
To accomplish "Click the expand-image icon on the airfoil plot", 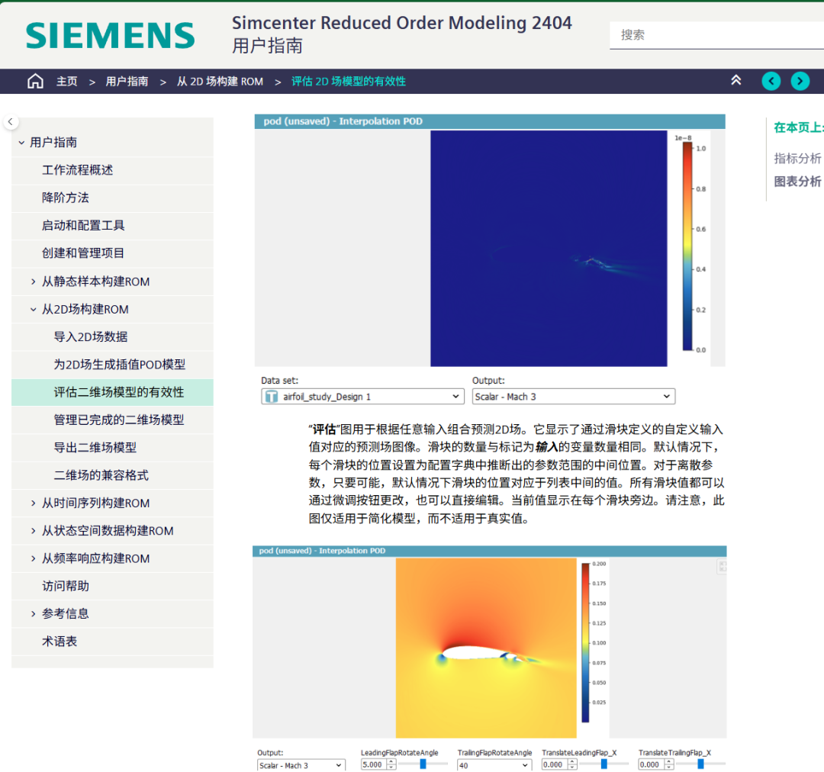I will click(722, 567).
